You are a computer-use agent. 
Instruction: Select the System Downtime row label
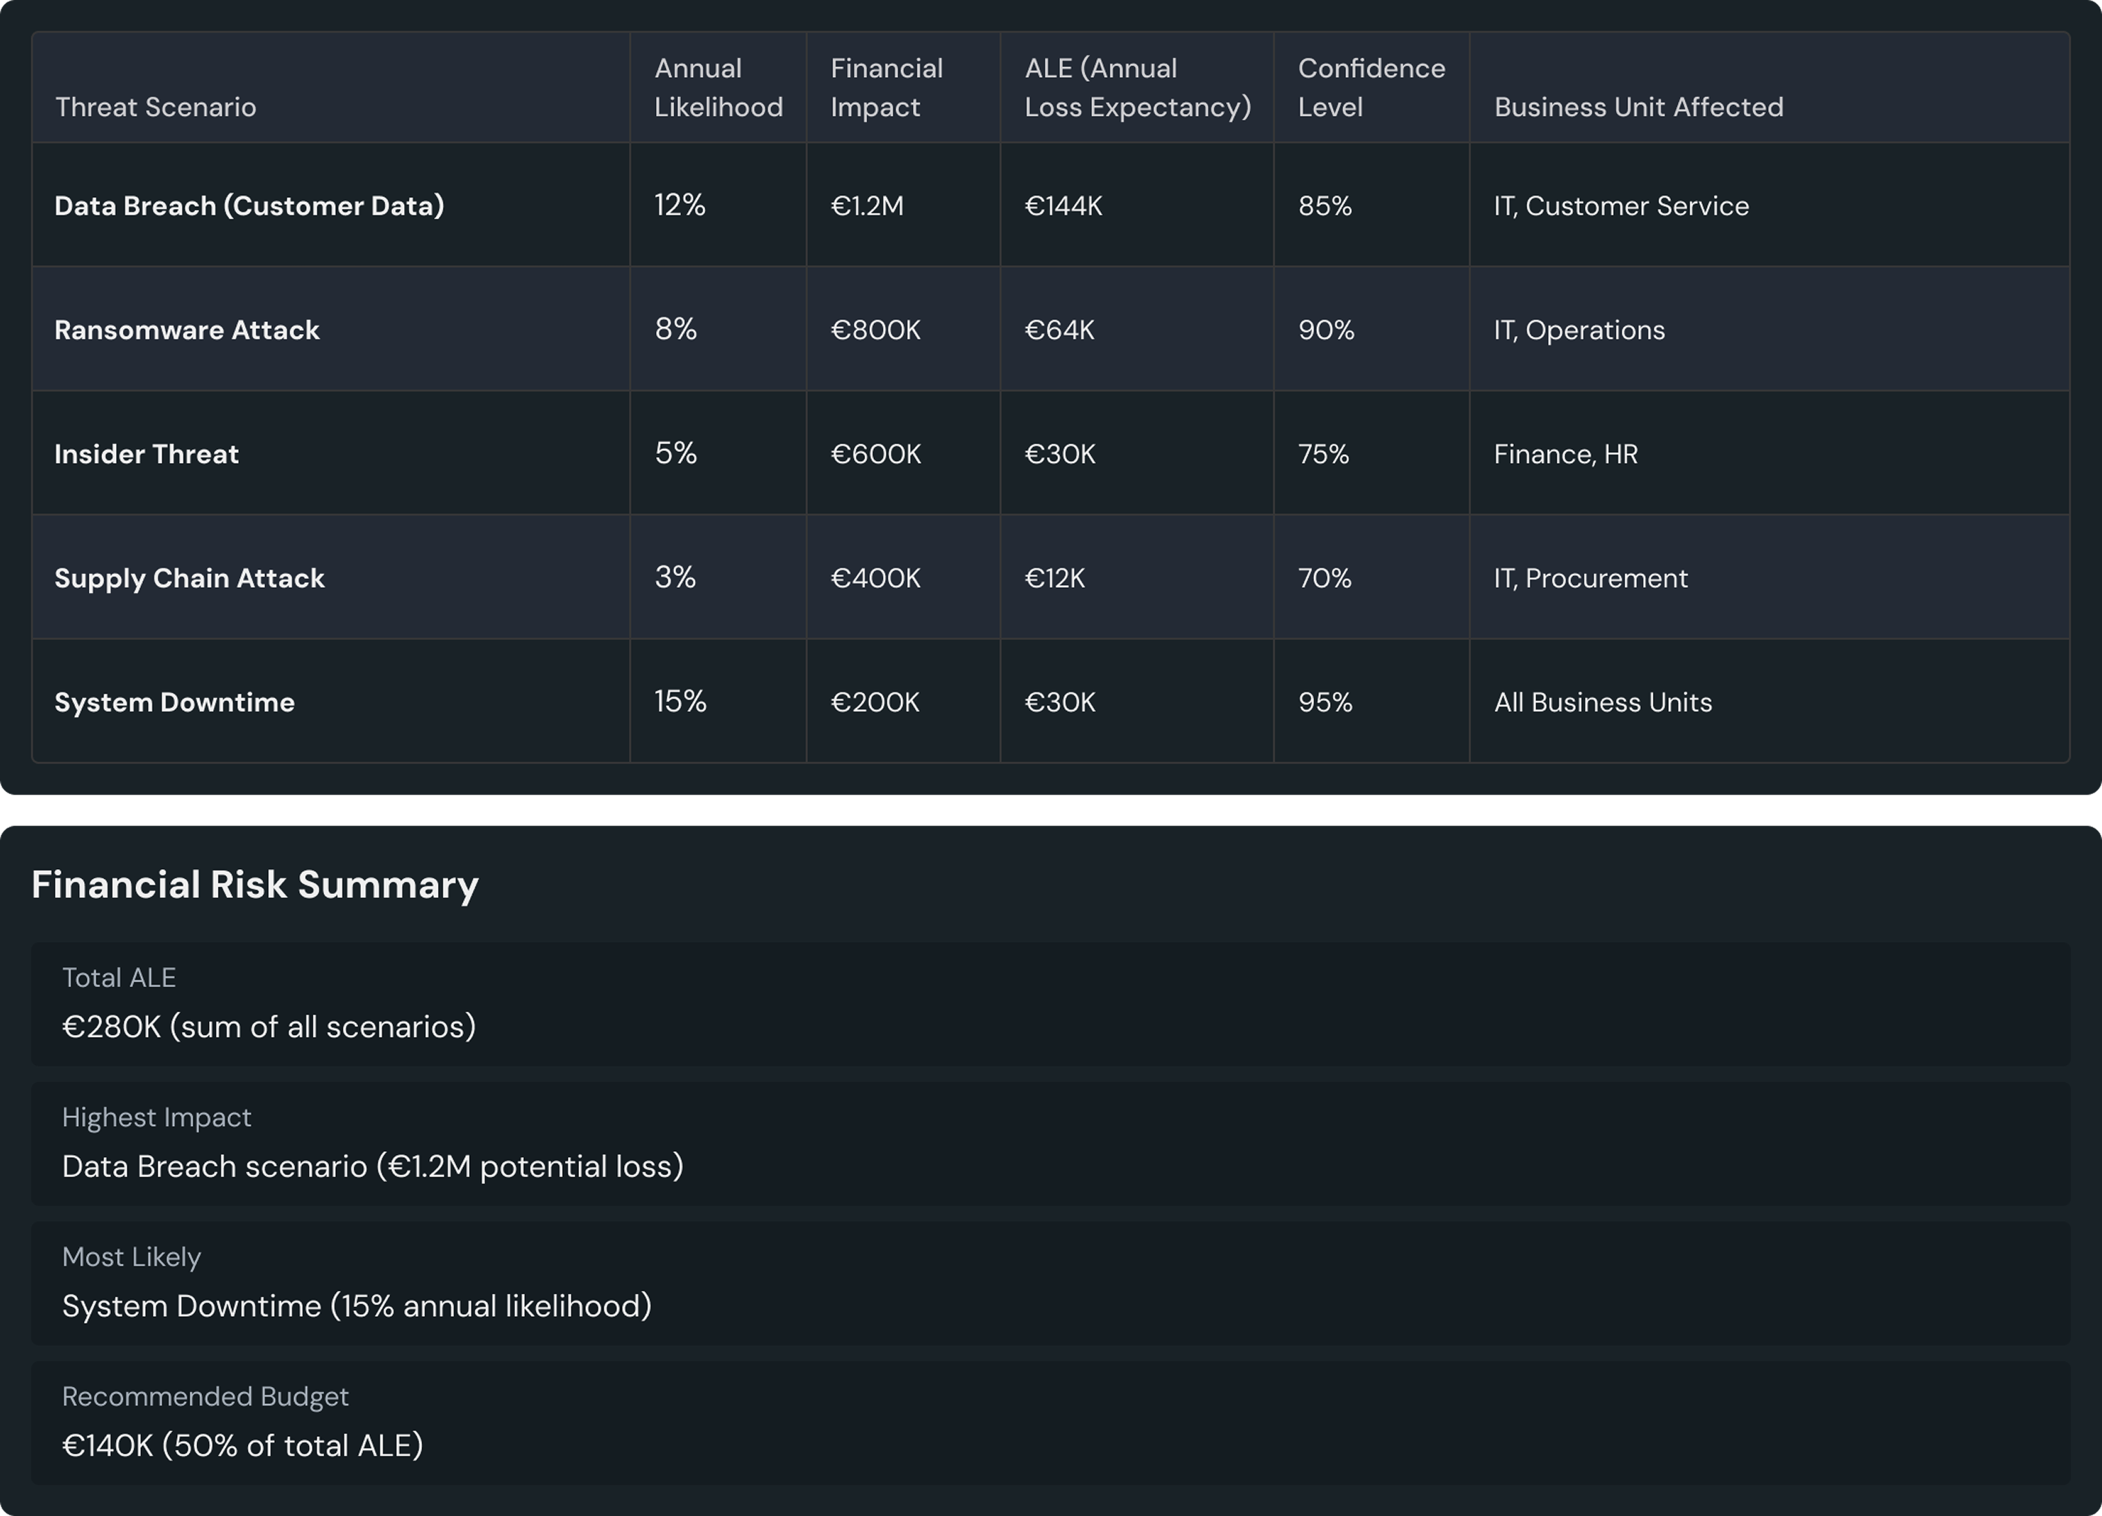174,702
